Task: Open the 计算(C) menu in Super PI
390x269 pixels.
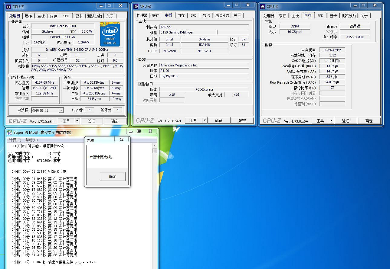Action: pyautogui.click(x=15, y=140)
